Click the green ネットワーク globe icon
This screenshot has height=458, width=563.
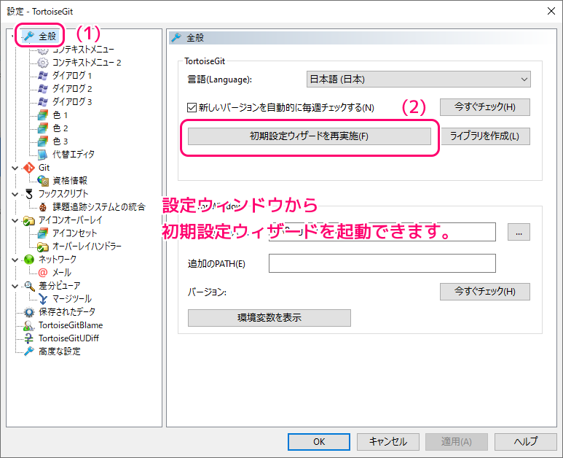click(29, 260)
